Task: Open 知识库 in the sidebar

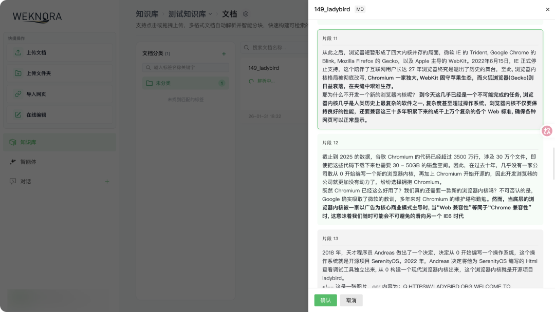Action: (x=60, y=142)
